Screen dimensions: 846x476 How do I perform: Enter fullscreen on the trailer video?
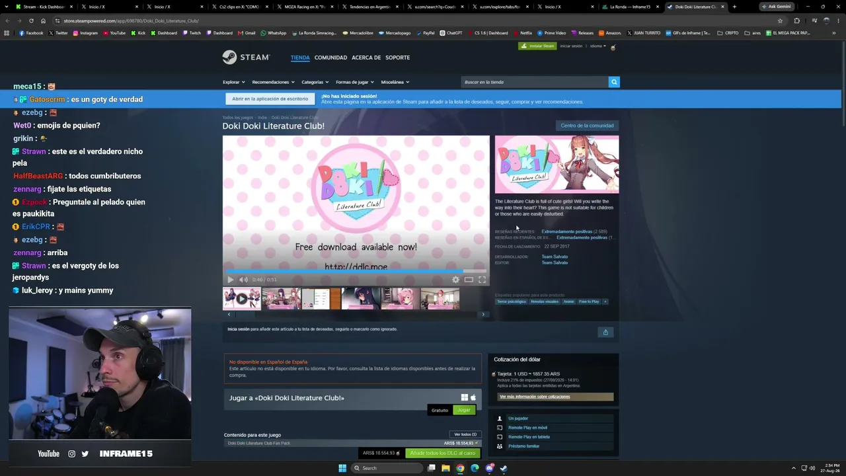point(482,280)
